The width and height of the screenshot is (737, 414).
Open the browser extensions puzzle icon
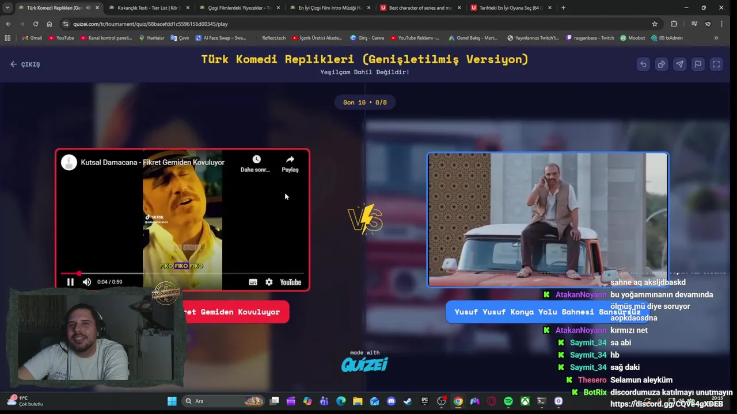tap(674, 24)
